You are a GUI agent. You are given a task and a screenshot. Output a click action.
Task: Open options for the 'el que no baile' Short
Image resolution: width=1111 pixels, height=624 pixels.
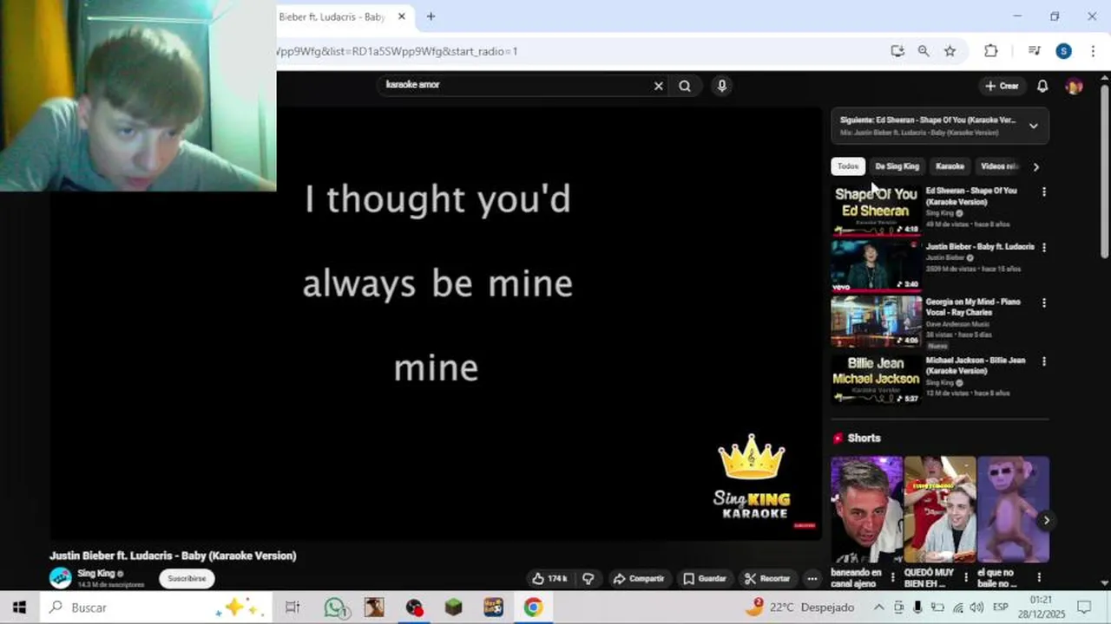click(1039, 577)
